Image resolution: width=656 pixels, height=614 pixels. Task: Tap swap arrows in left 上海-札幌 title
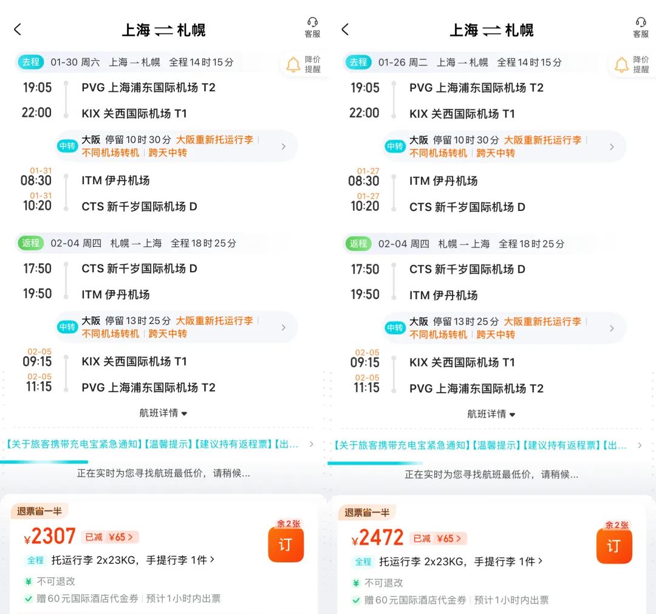pos(163,30)
